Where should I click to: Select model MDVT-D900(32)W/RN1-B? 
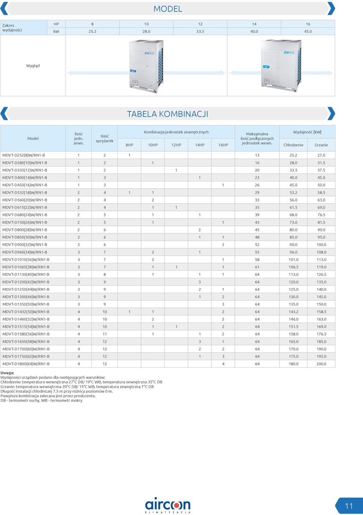pyautogui.click(x=25, y=245)
